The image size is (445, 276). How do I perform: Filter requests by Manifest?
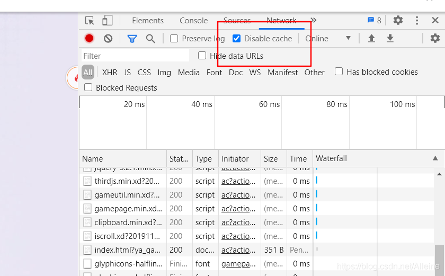[283, 73]
